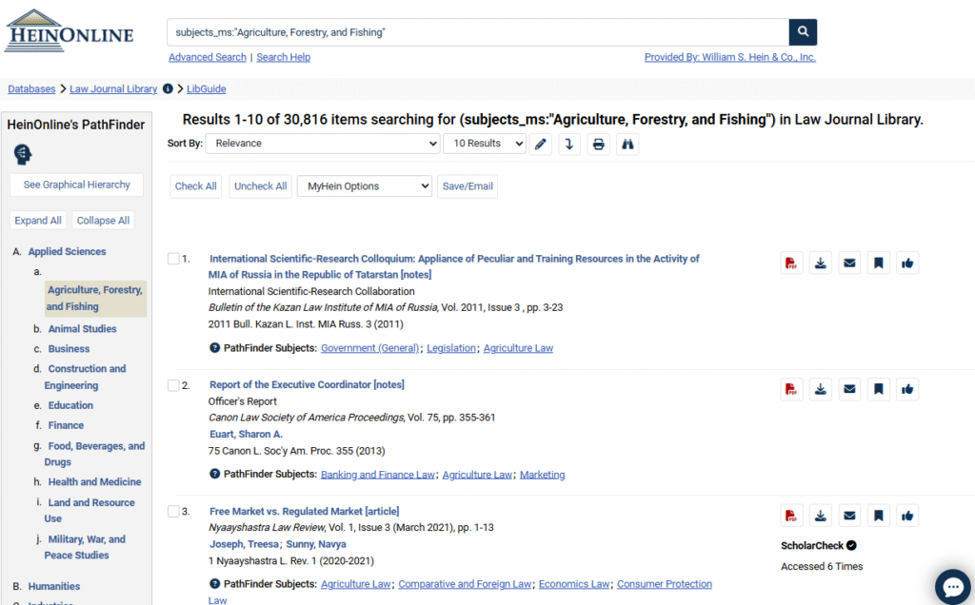Viewport: 975px width, 605px height.
Task: Download the first result article
Action: coord(820,263)
